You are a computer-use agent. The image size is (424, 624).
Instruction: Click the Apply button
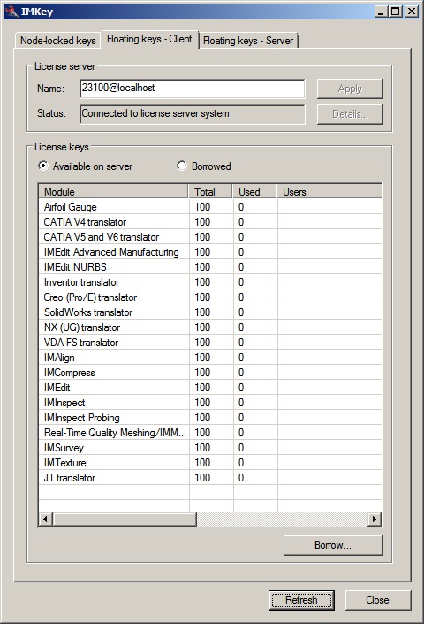click(x=350, y=89)
